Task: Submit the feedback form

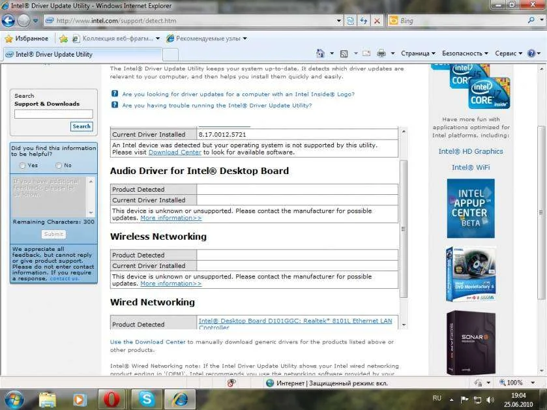Action: [x=53, y=234]
